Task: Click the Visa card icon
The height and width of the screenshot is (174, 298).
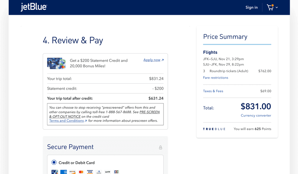Action: (90, 172)
